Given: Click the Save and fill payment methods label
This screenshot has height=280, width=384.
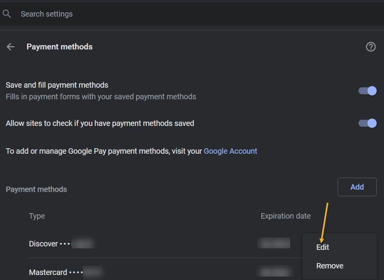Looking at the screenshot, I should tap(57, 85).
